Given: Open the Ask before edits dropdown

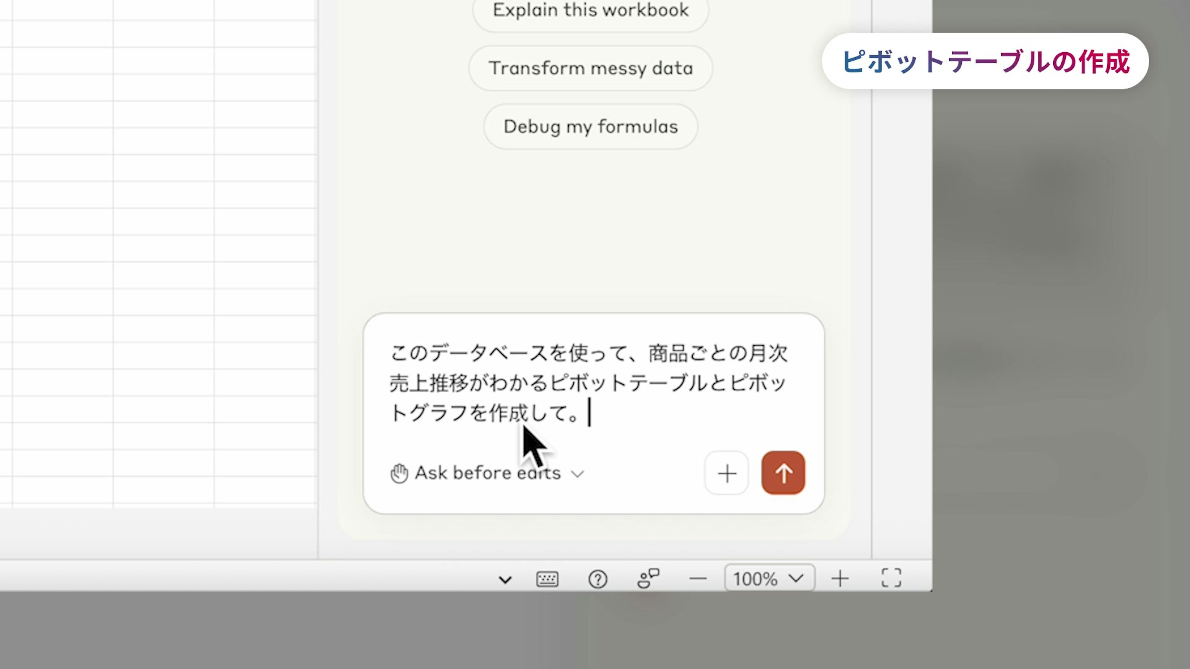Looking at the screenshot, I should 487,473.
